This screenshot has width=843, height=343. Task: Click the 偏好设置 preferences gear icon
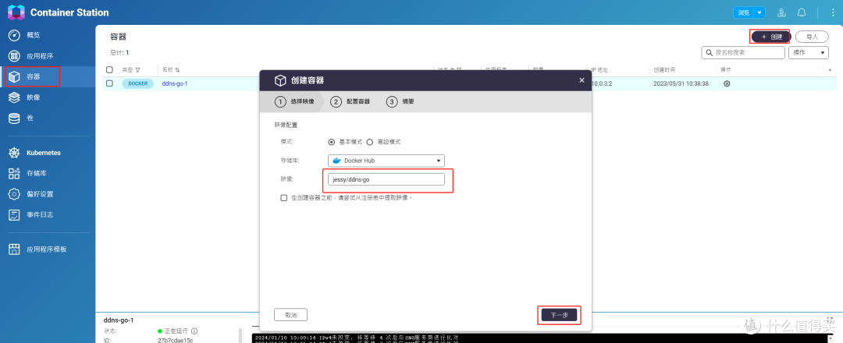(15, 194)
